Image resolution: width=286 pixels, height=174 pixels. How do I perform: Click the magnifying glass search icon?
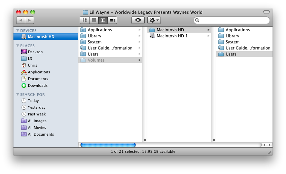pos(197,20)
